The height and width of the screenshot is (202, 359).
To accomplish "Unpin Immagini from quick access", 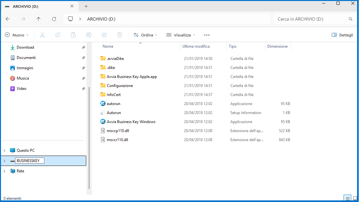I will click(x=84, y=68).
